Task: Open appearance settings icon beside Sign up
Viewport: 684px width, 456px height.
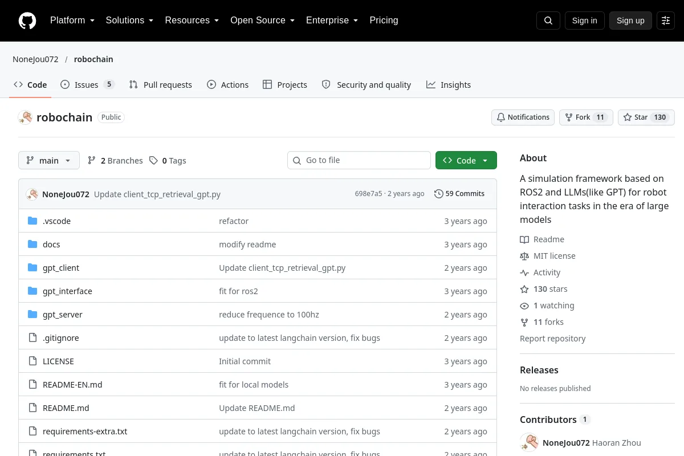Action: click(x=666, y=21)
